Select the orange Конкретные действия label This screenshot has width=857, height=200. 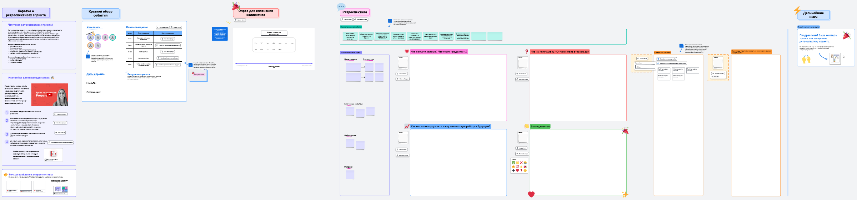(x=662, y=52)
